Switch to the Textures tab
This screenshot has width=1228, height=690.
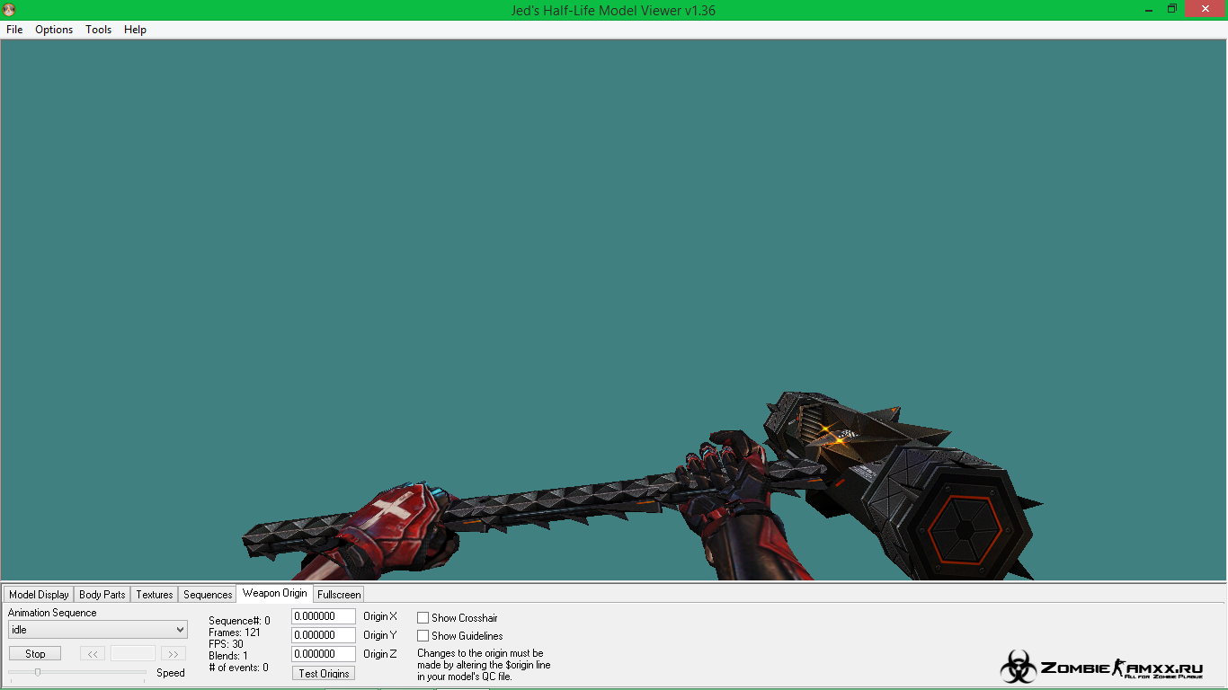(155, 595)
